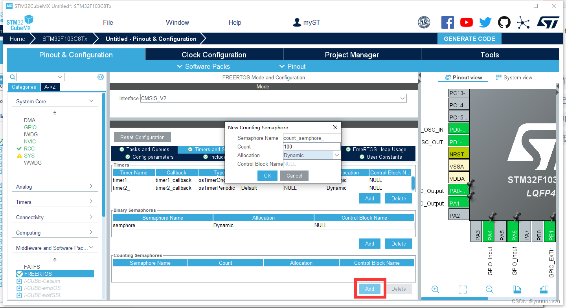Close the New Counting Semaphore dialog
The height and width of the screenshot is (308, 566).
(x=335, y=127)
